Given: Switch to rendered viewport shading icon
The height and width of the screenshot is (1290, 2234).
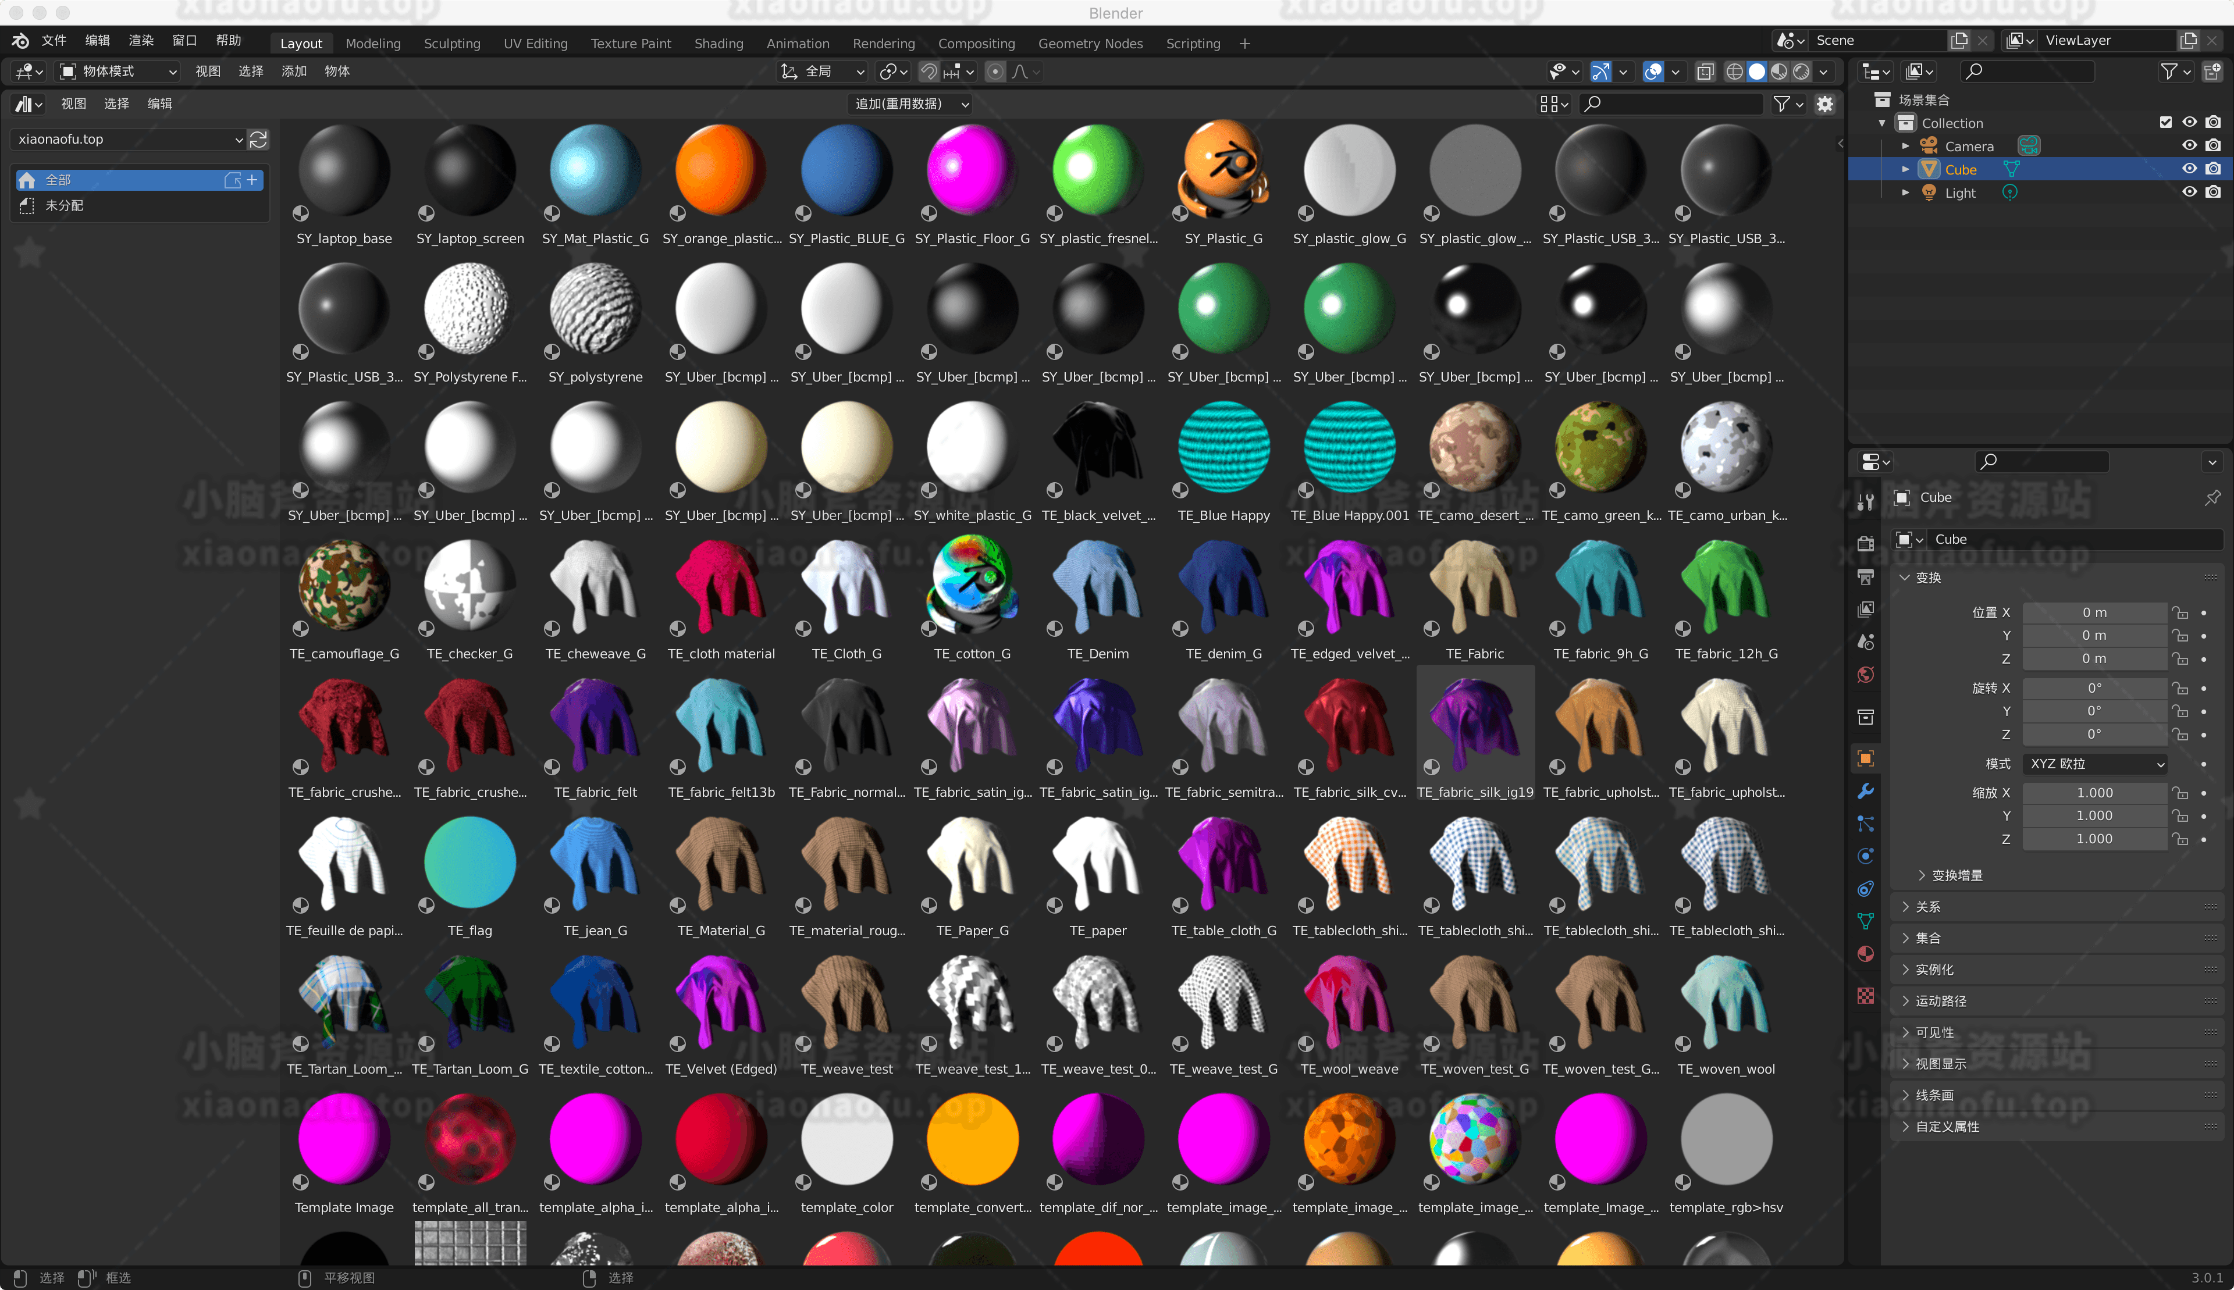Looking at the screenshot, I should tap(1802, 72).
